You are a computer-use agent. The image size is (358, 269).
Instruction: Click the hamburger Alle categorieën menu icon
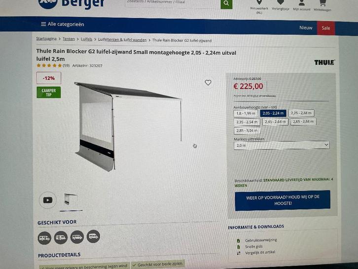click(43, 24)
